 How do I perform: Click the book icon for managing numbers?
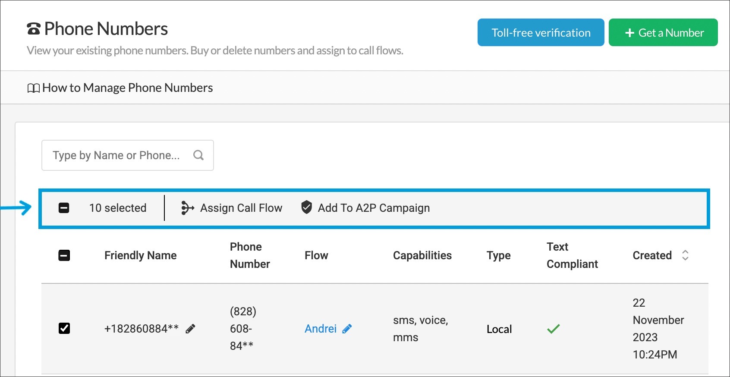[x=33, y=88]
